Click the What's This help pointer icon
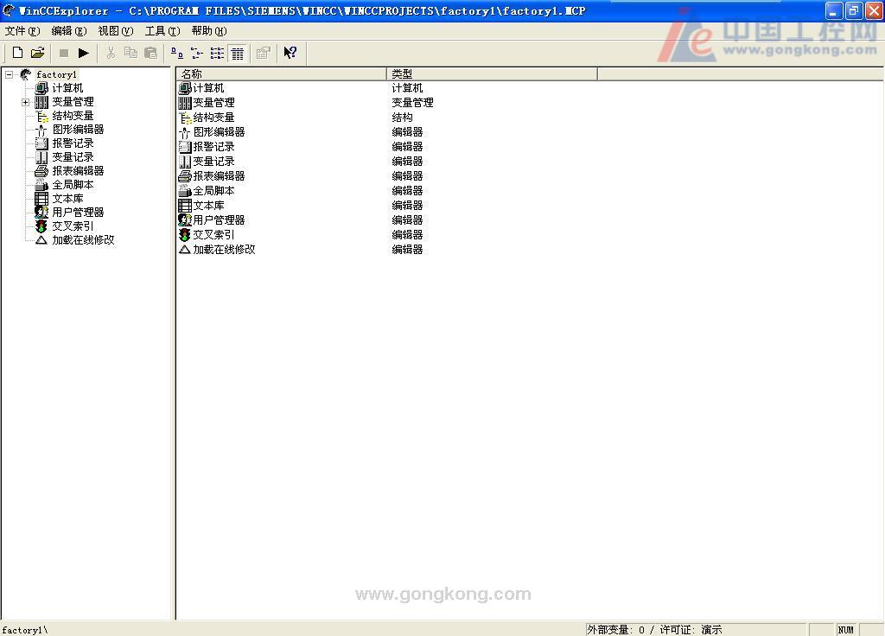Viewport: 885px width, 636px height. coord(290,53)
